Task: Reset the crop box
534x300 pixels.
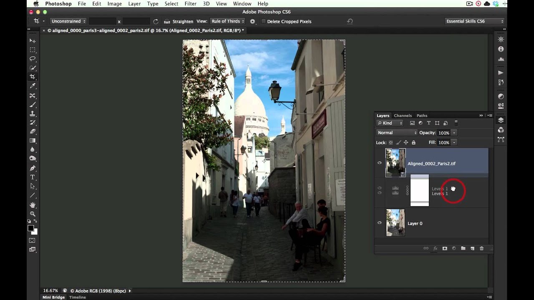Action: [x=350, y=21]
